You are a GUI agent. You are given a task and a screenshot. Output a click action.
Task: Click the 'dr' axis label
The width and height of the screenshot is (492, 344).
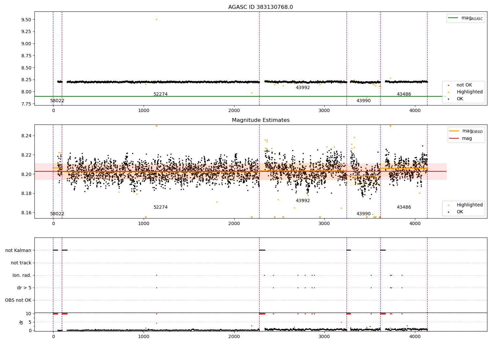(x=21, y=322)
